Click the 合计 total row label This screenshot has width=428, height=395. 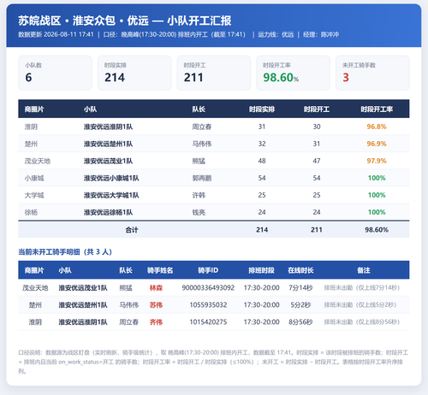click(132, 230)
